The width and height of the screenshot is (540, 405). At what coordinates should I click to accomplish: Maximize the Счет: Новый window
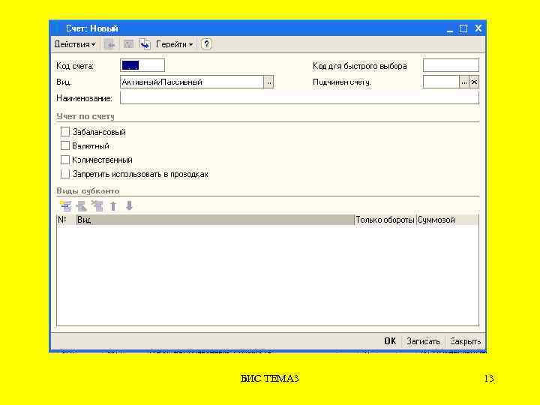463,28
